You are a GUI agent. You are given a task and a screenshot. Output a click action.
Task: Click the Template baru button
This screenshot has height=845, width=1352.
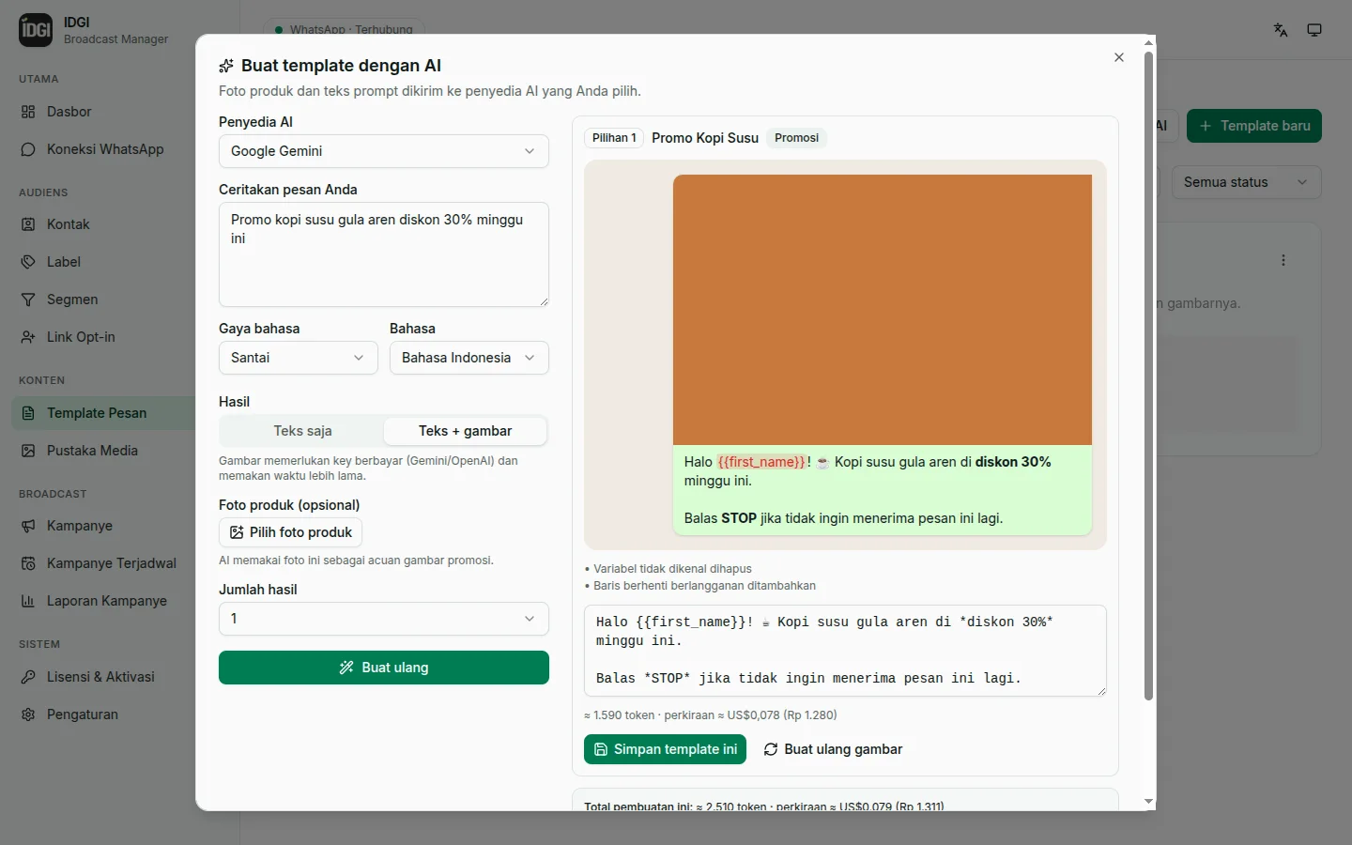coord(1254,126)
